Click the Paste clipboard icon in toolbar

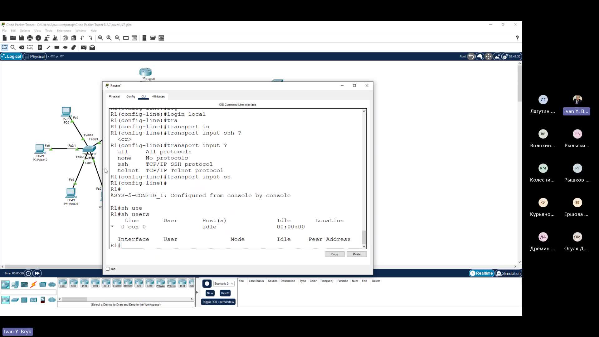pyautogui.click(x=74, y=38)
